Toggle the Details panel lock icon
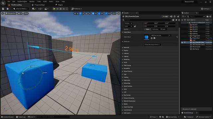 click(x=178, y=17)
